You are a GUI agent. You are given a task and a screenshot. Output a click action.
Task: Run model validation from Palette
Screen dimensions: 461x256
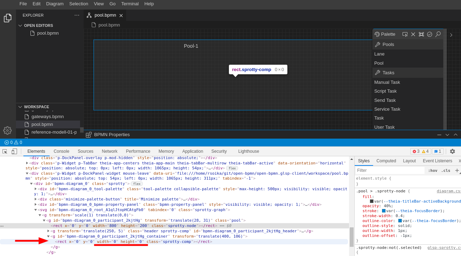(429, 34)
